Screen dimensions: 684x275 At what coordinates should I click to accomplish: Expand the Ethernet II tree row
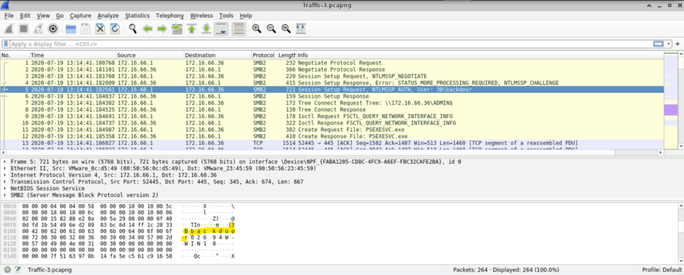(5, 168)
